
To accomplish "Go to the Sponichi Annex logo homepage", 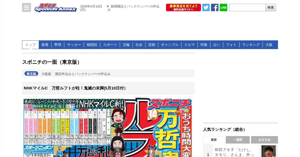I will 55,7.
